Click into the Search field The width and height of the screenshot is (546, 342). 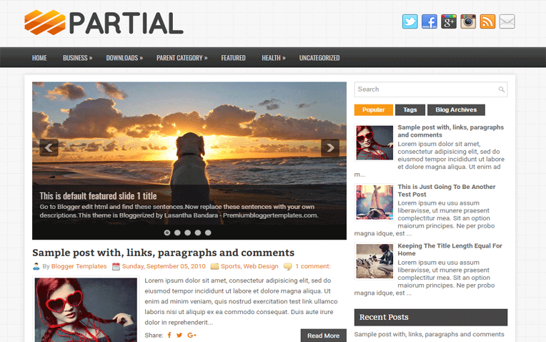[x=431, y=89]
